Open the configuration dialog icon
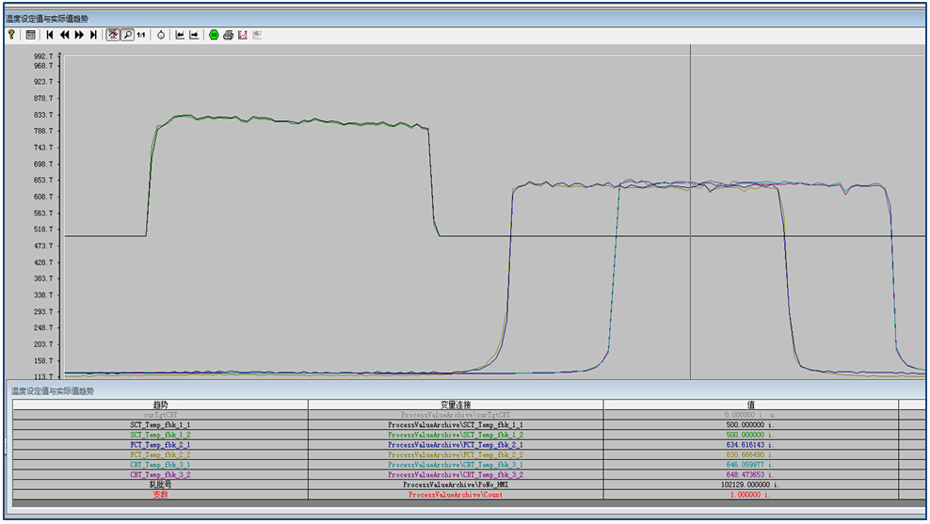Image resolution: width=930 pixels, height=524 pixels. (31, 35)
